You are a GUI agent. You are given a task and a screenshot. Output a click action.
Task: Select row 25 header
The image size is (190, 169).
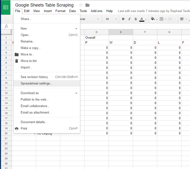pos(6,158)
